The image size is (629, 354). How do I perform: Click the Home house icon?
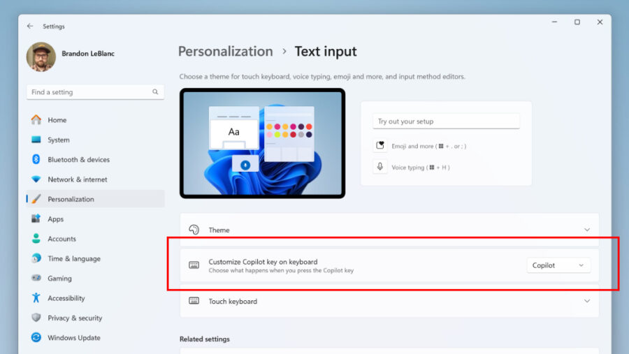36,119
